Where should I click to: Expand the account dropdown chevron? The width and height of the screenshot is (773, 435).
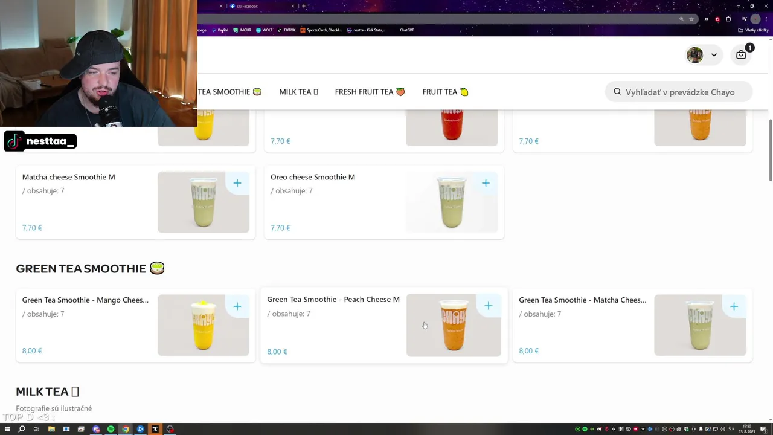714,55
